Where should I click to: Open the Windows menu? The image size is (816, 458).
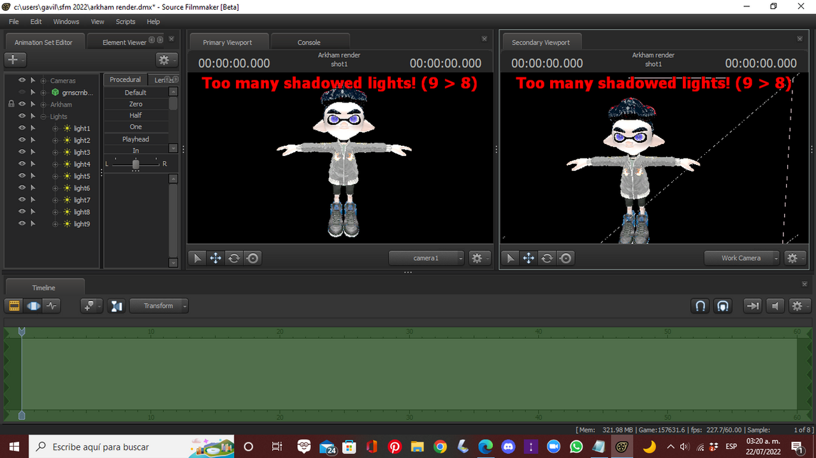click(x=66, y=22)
